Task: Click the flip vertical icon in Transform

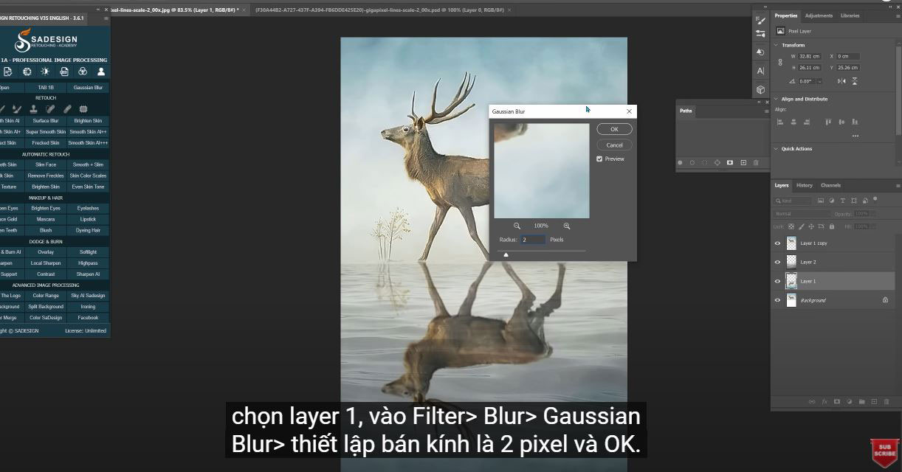Action: coord(854,81)
